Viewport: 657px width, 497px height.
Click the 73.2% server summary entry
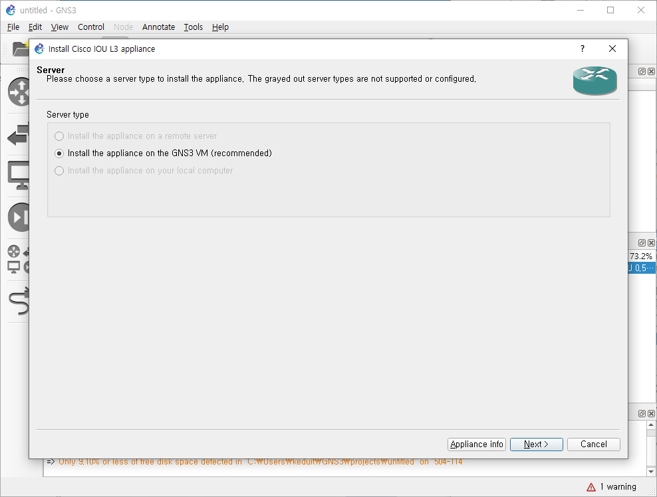click(x=641, y=256)
